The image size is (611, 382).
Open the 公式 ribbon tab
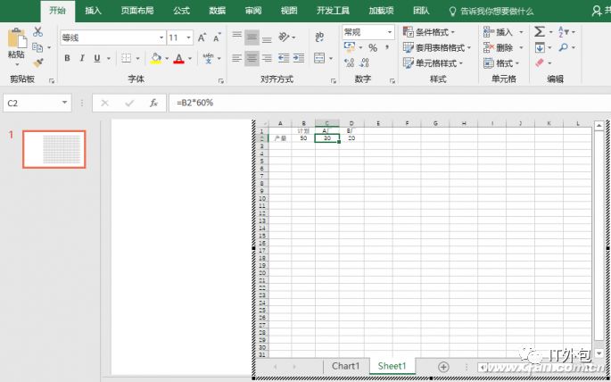click(182, 11)
